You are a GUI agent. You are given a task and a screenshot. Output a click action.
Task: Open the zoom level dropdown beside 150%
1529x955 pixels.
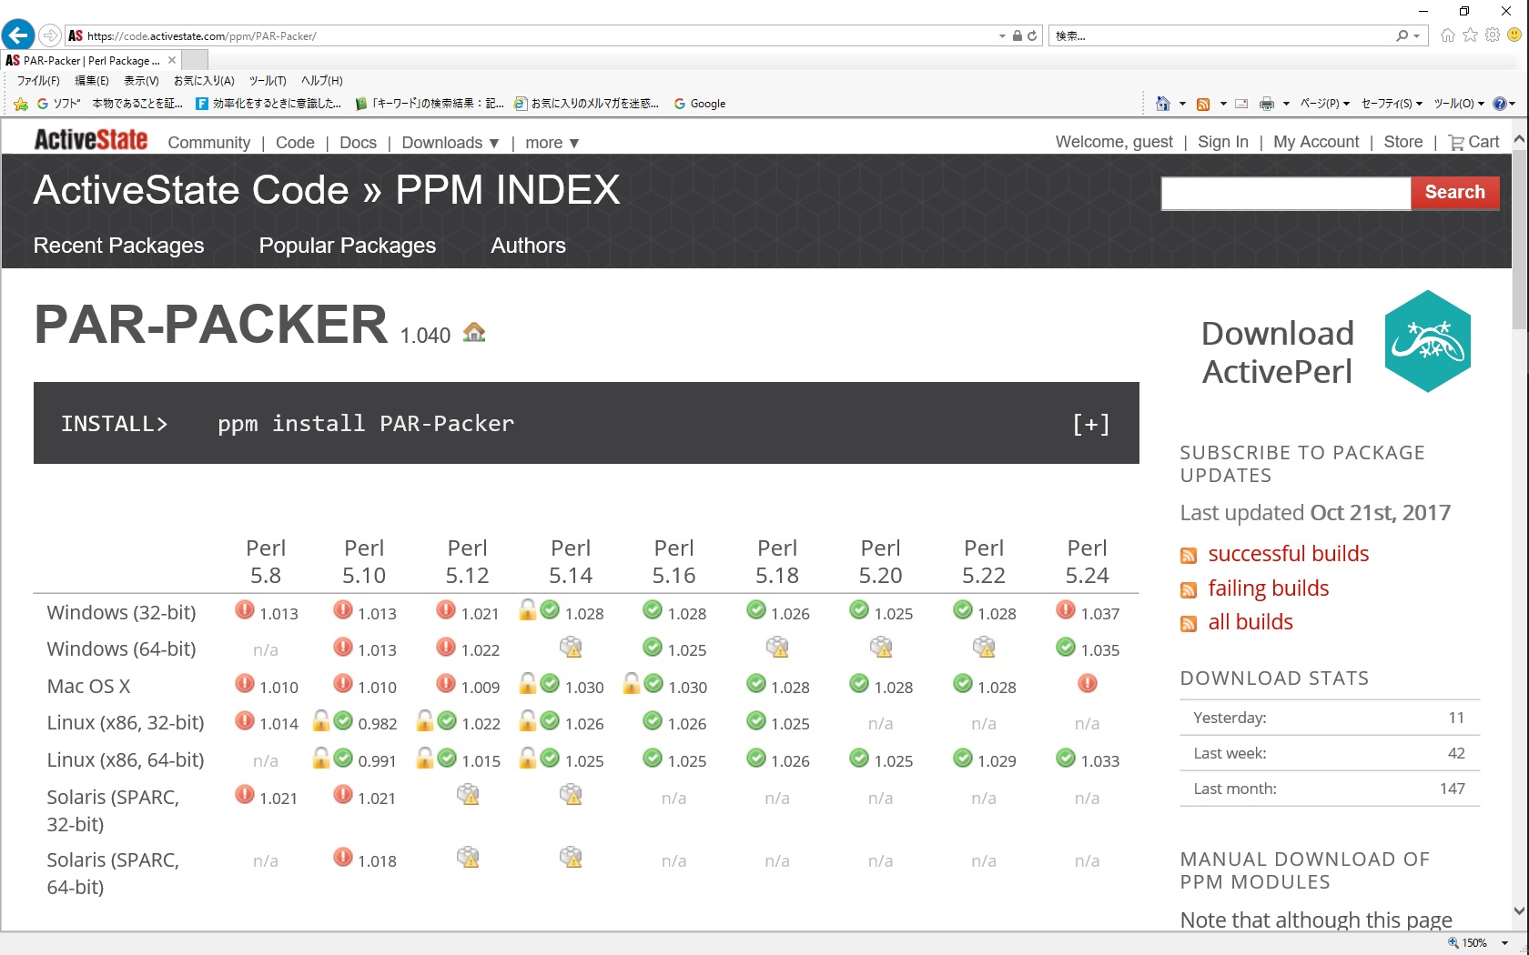point(1504,943)
